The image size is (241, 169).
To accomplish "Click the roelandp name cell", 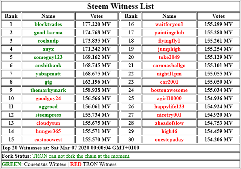I will (x=48, y=41).
